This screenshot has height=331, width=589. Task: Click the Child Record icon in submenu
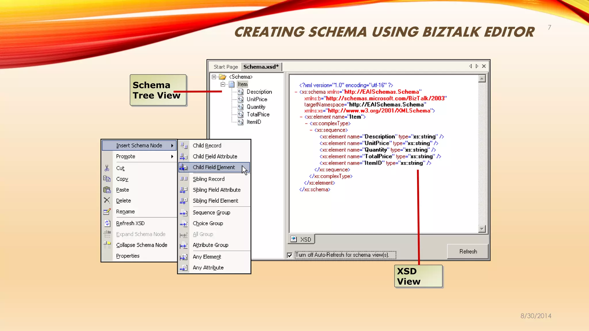(x=184, y=145)
